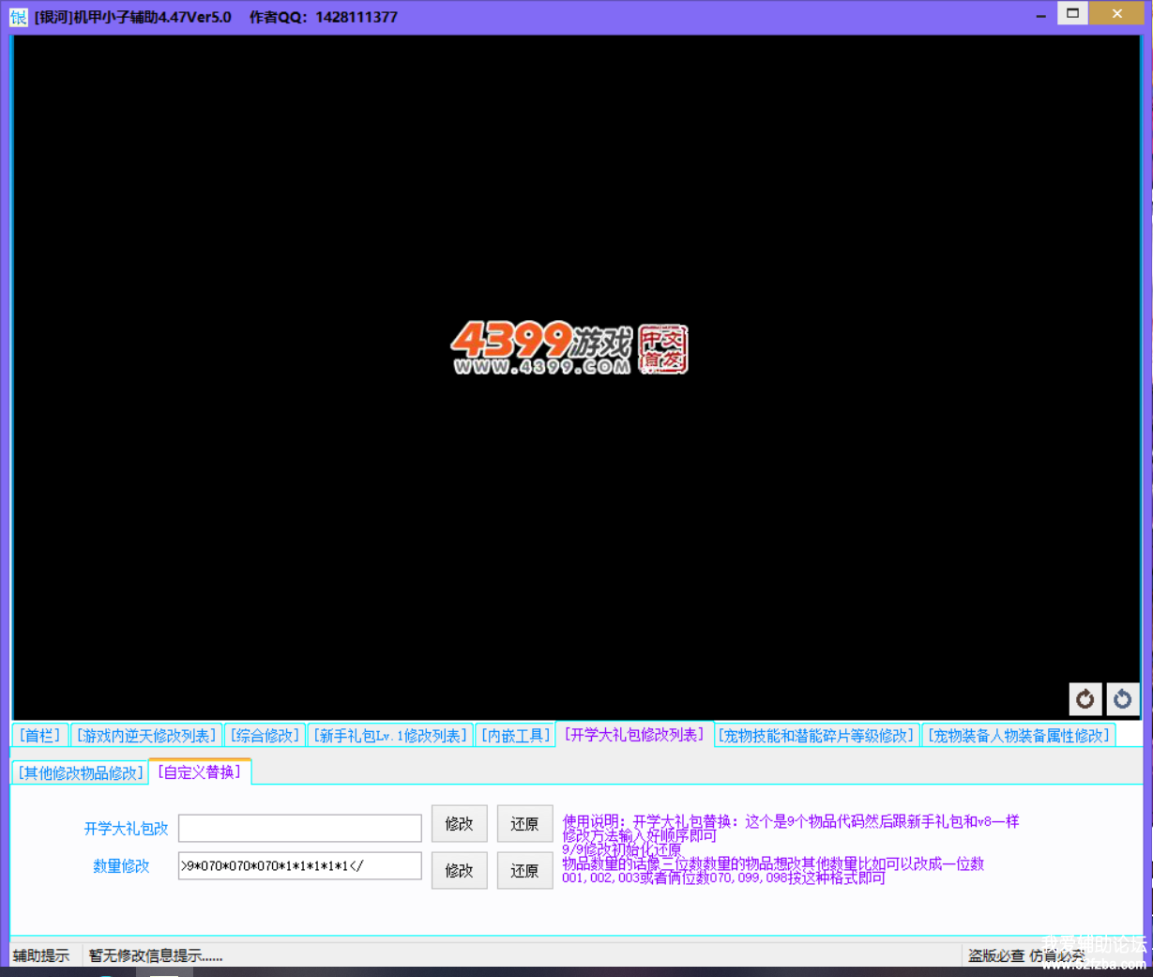Screen dimensions: 1153x977
Task: Click into the 数量修改 text field
Action: pyautogui.click(x=299, y=866)
